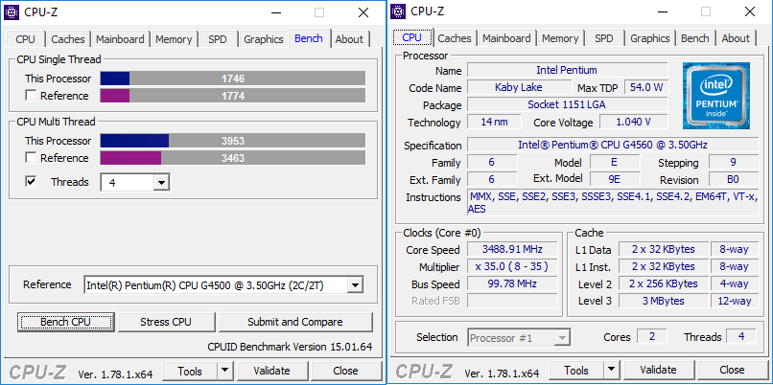Open Graphics tab in right window
Screen dimensions: 773x385
pos(650,38)
